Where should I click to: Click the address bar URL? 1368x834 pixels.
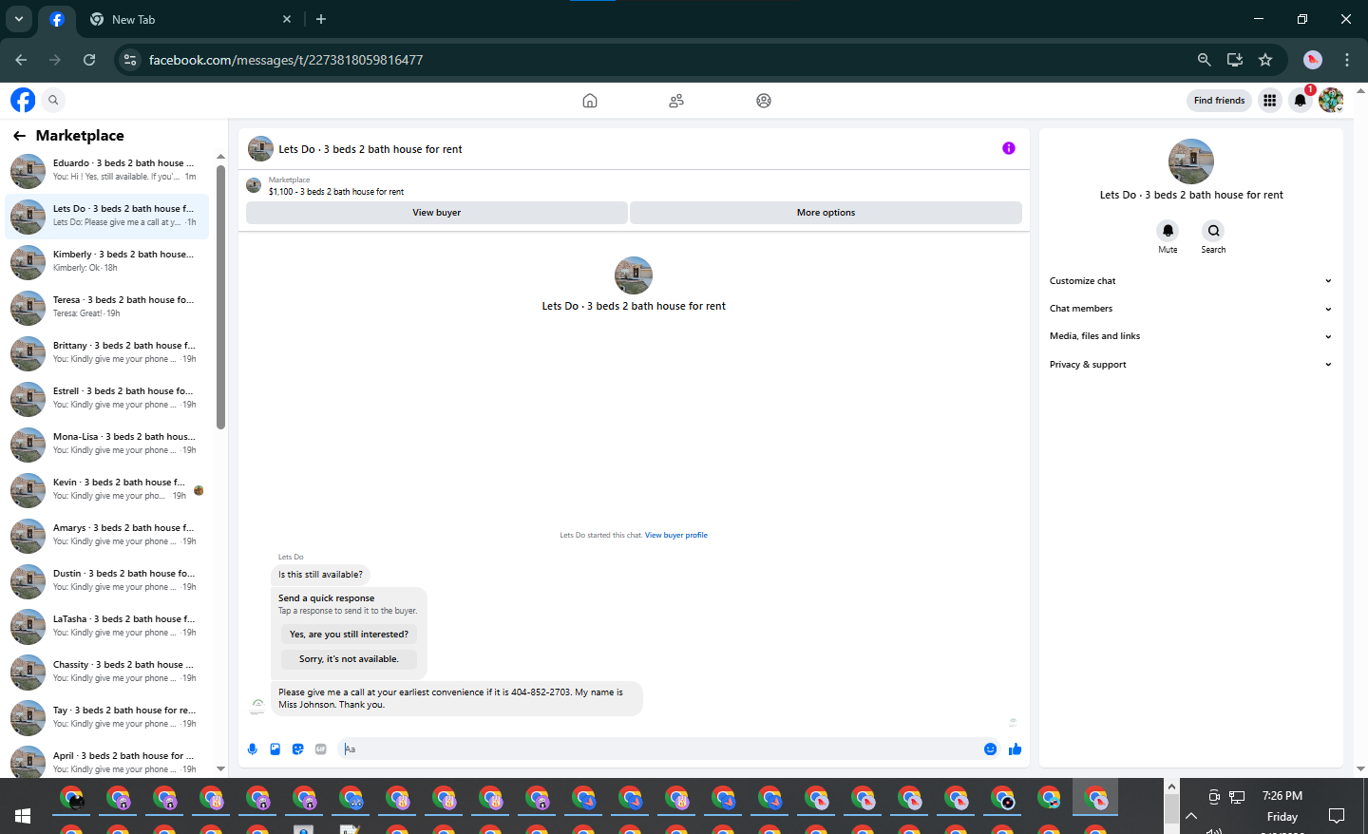point(286,60)
